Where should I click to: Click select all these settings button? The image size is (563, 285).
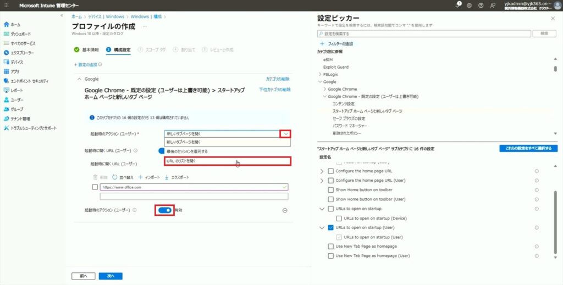(x=528, y=149)
